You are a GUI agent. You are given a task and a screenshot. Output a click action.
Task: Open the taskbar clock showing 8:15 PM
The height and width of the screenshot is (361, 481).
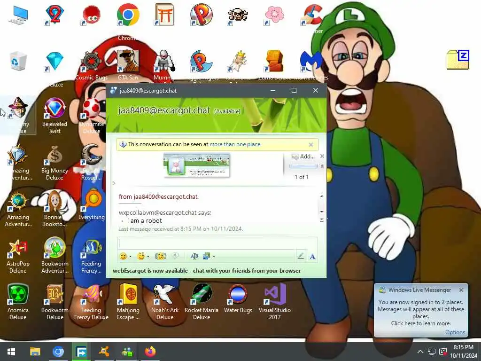coord(464,352)
